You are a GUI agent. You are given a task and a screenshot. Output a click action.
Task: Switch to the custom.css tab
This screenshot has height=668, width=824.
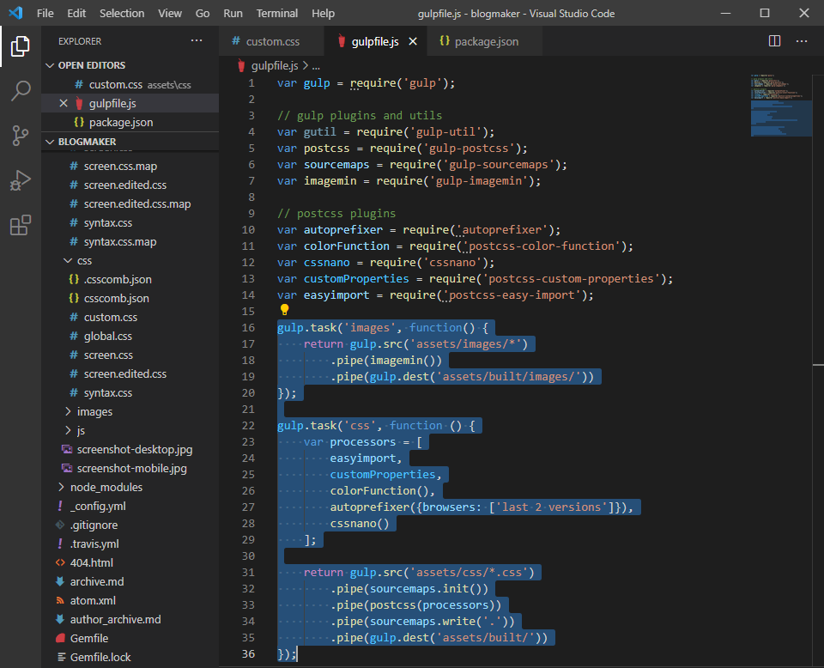[x=272, y=41]
